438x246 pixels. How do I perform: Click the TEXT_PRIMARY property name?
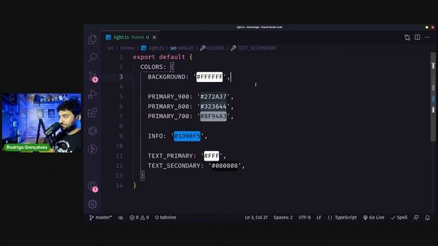[x=170, y=156]
